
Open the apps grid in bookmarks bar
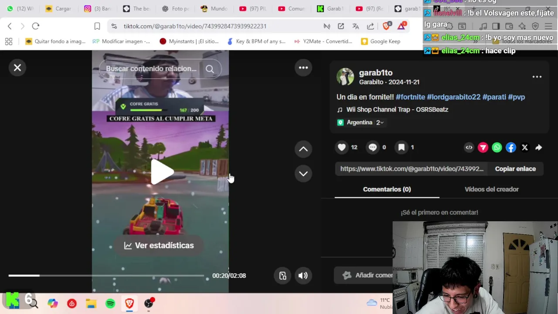[9, 41]
